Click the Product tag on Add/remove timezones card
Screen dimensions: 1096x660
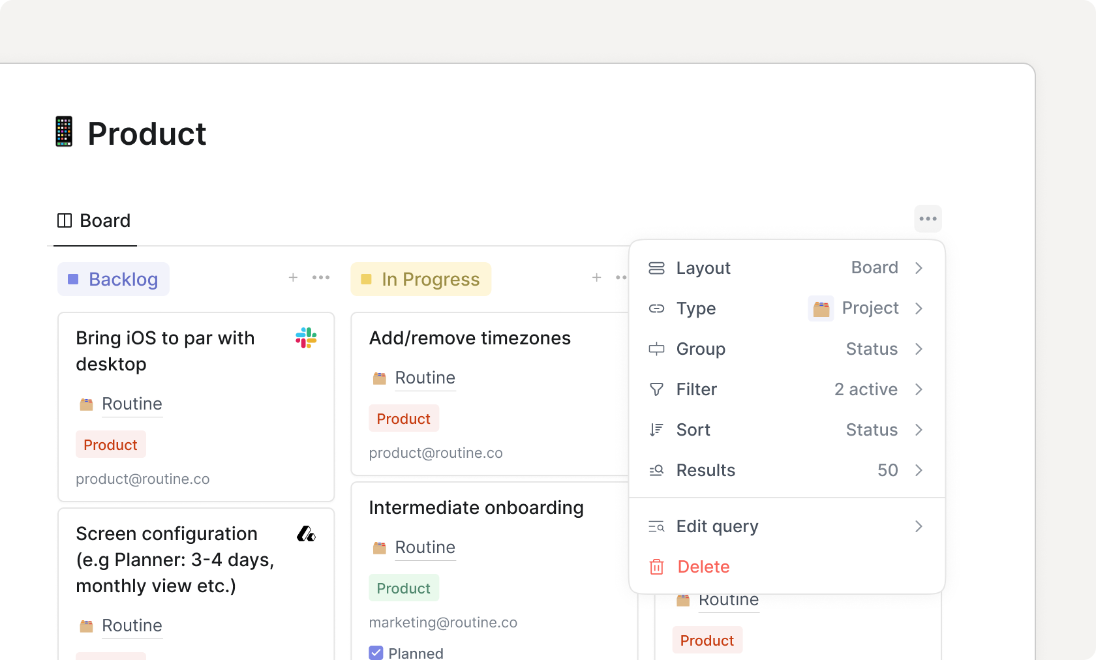404,419
